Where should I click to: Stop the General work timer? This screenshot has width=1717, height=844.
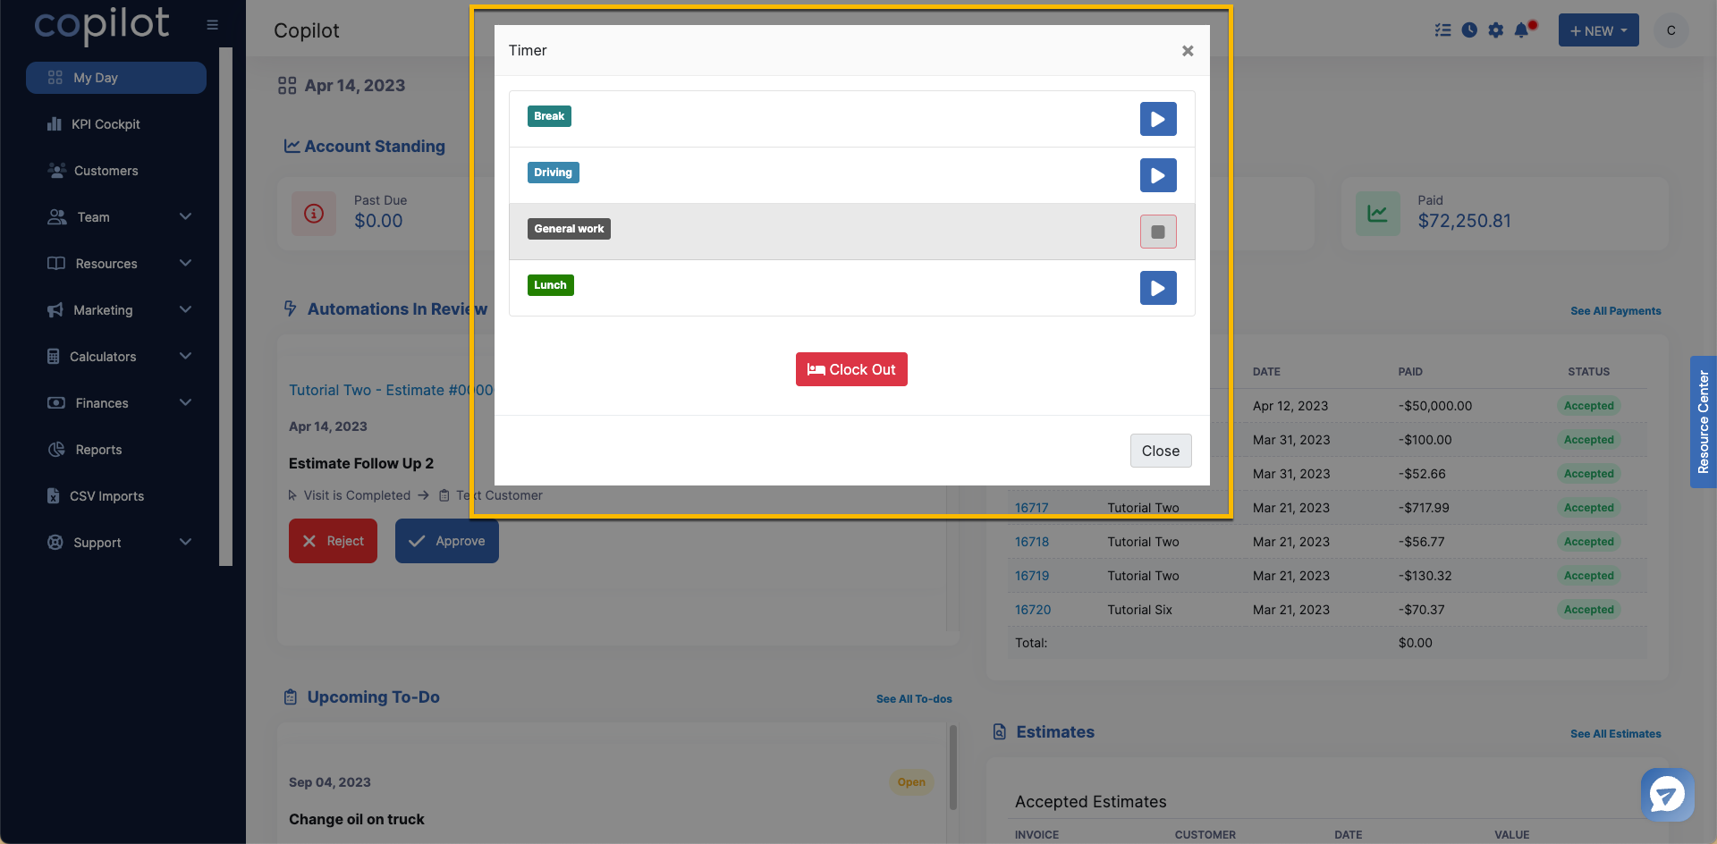coord(1158,232)
